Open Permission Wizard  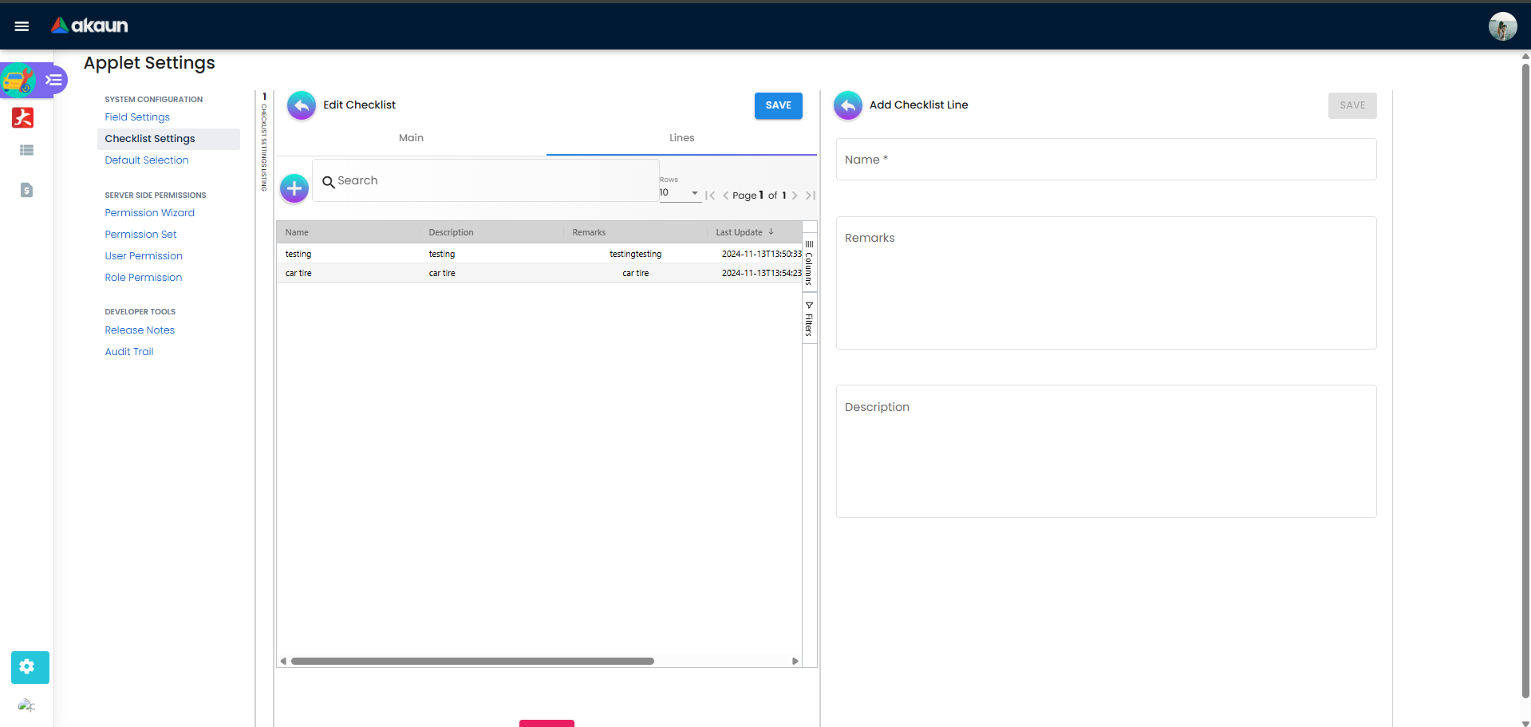point(149,213)
